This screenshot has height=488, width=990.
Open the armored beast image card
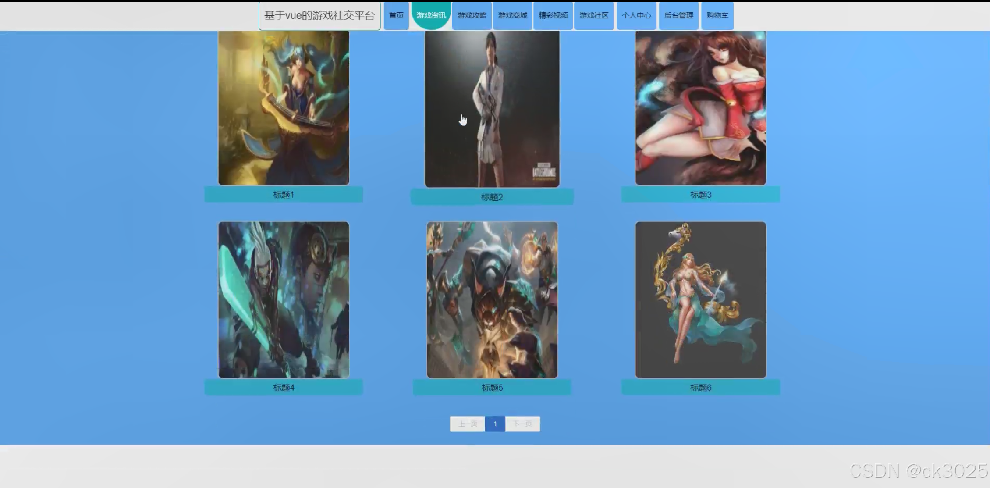[x=492, y=299]
